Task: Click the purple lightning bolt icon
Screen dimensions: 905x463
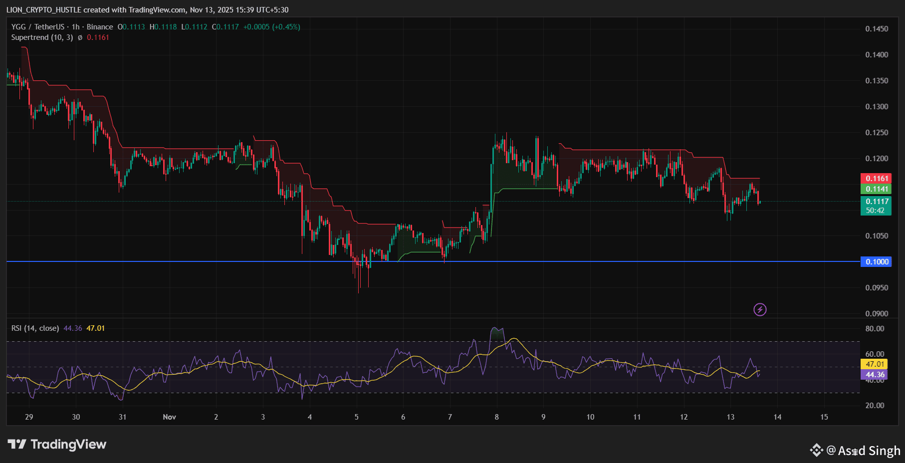Action: [x=759, y=310]
